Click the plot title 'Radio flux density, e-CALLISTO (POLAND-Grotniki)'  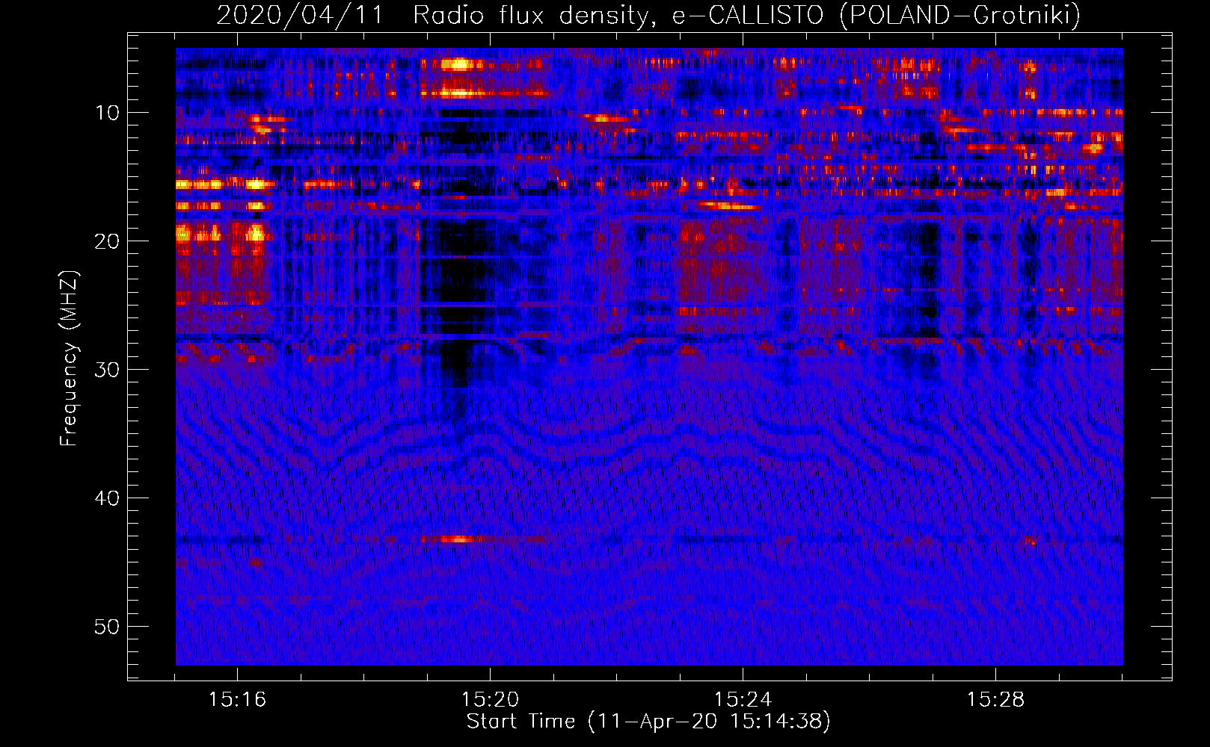[746, 16]
